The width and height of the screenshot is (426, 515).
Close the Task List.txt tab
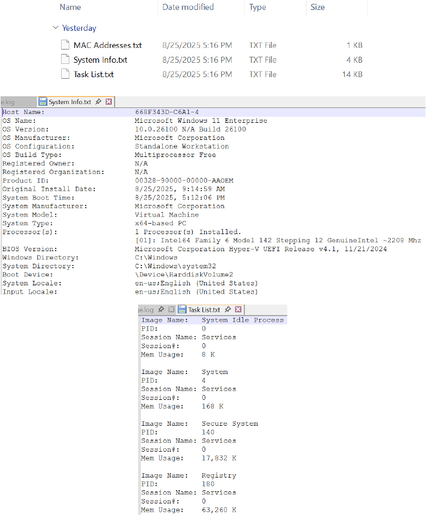238,310
